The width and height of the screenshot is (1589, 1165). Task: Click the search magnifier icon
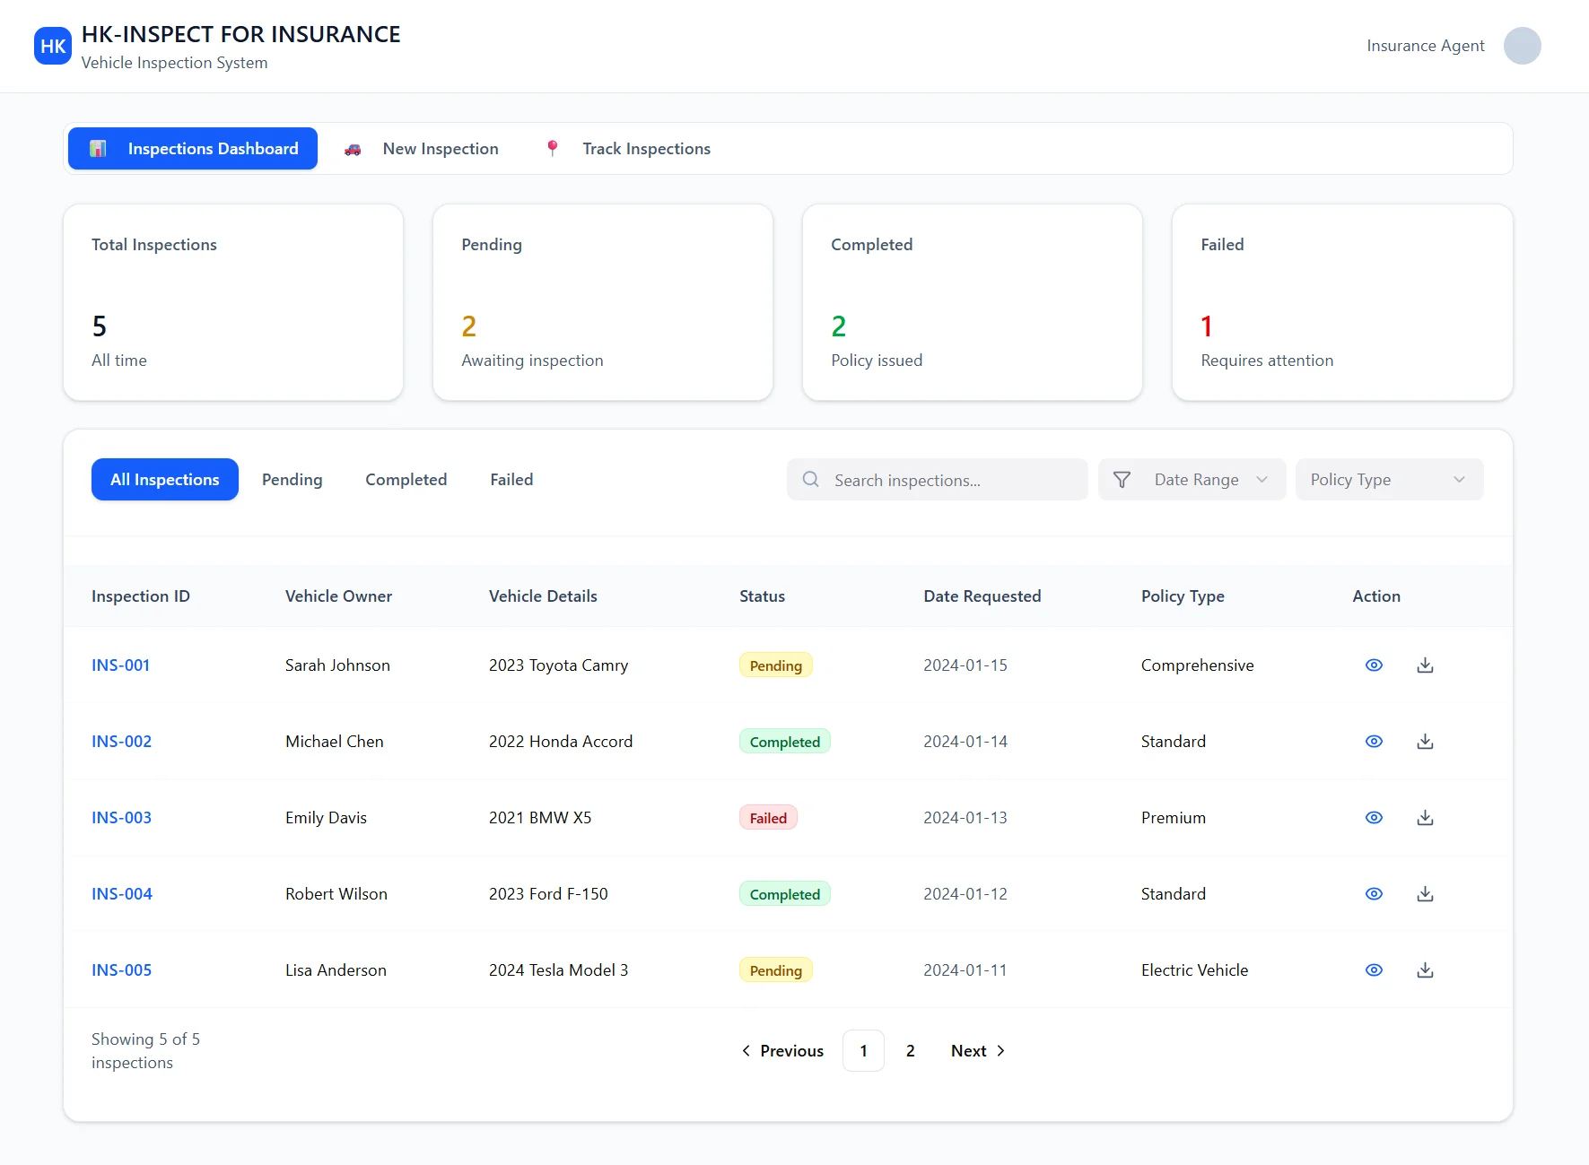810,479
